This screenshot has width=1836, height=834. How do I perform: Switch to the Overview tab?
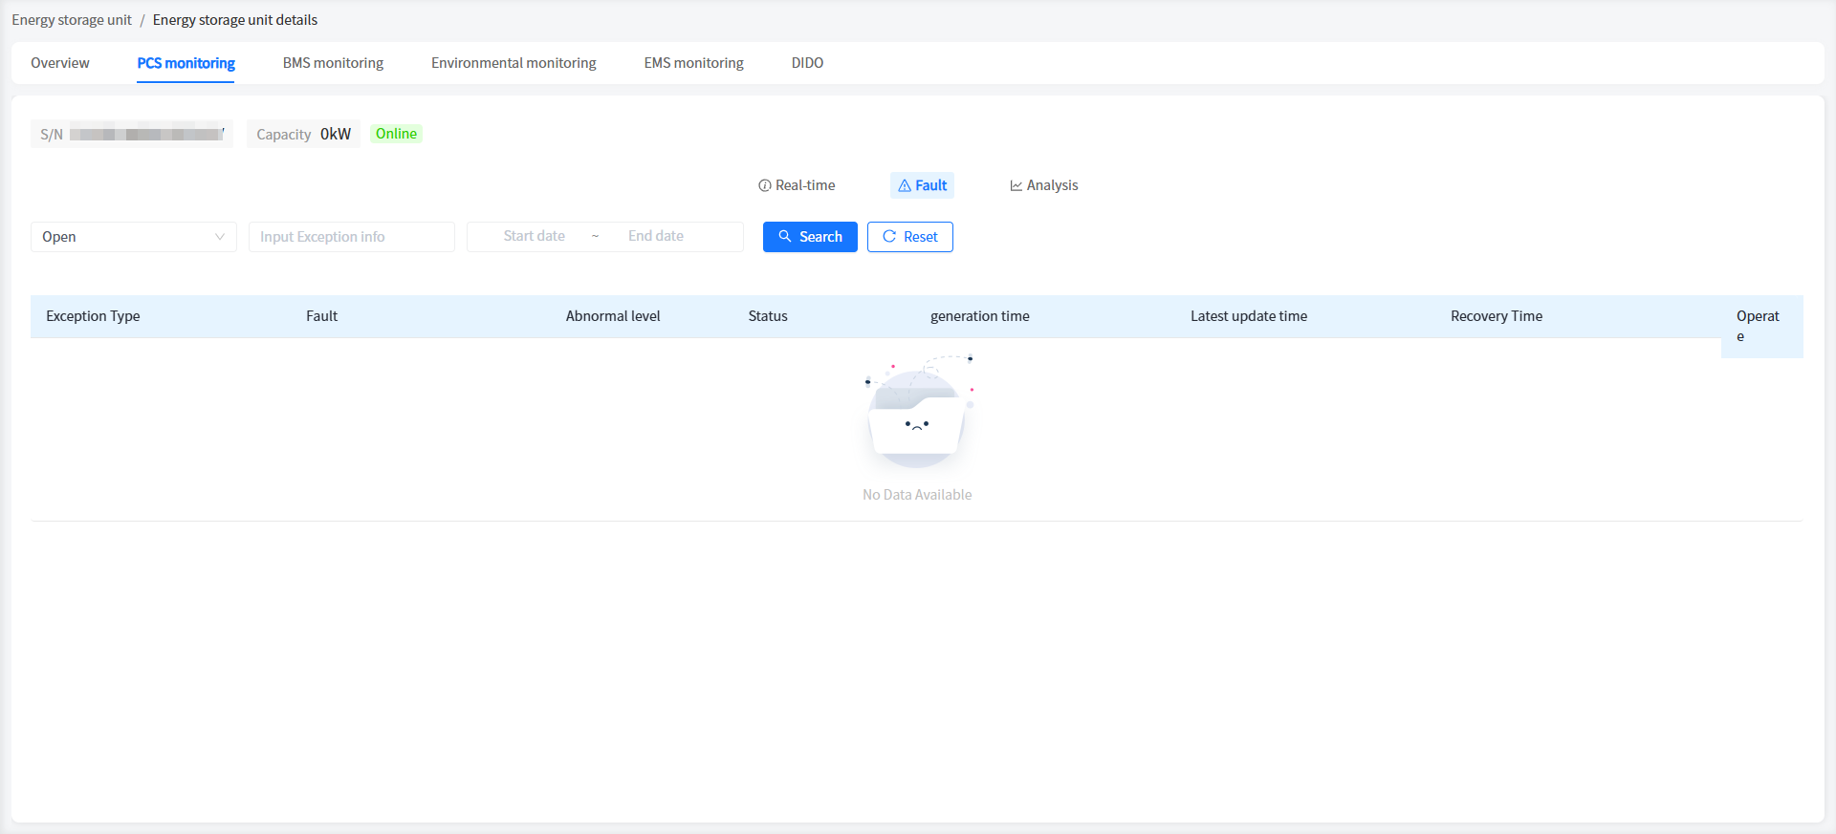[60, 63]
